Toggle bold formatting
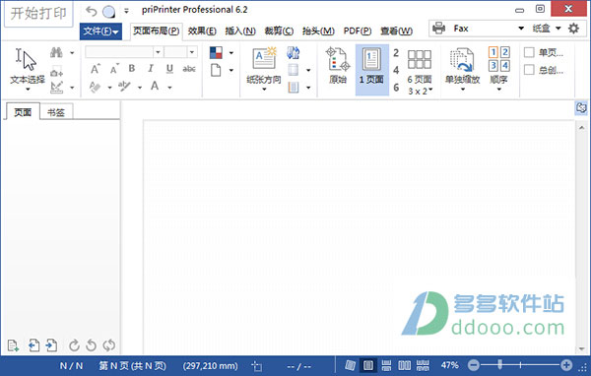This screenshot has height=376, width=591. [132, 68]
